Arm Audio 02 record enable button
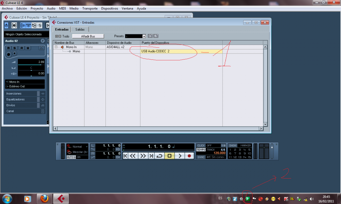The height and width of the screenshot is (204, 341). pos(9,54)
